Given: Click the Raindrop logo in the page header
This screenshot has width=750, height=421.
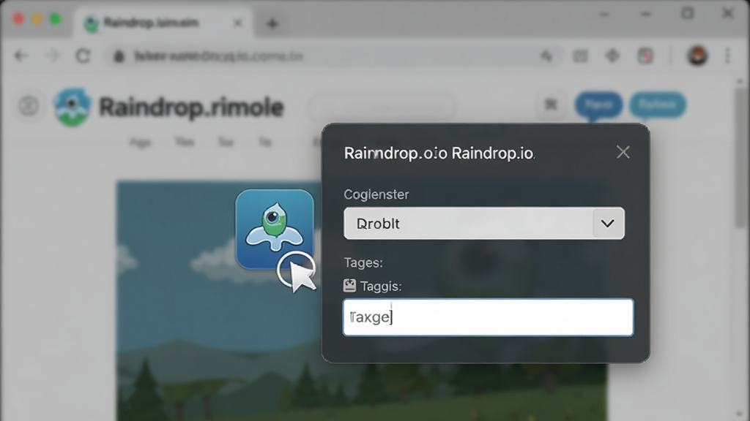Looking at the screenshot, I should [x=73, y=107].
